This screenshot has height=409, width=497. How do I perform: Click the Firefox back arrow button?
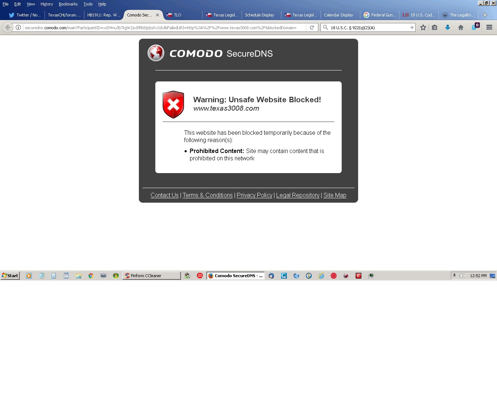tap(8, 27)
